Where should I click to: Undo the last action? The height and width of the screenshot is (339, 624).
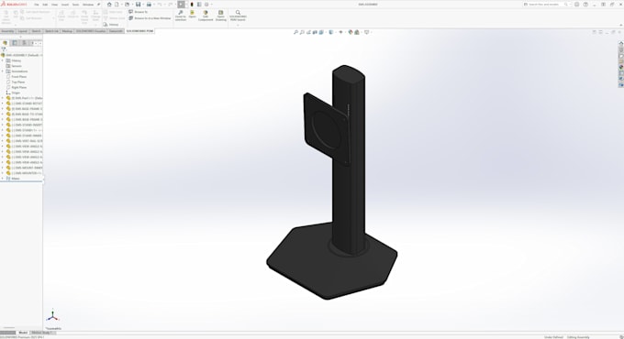(160, 5)
